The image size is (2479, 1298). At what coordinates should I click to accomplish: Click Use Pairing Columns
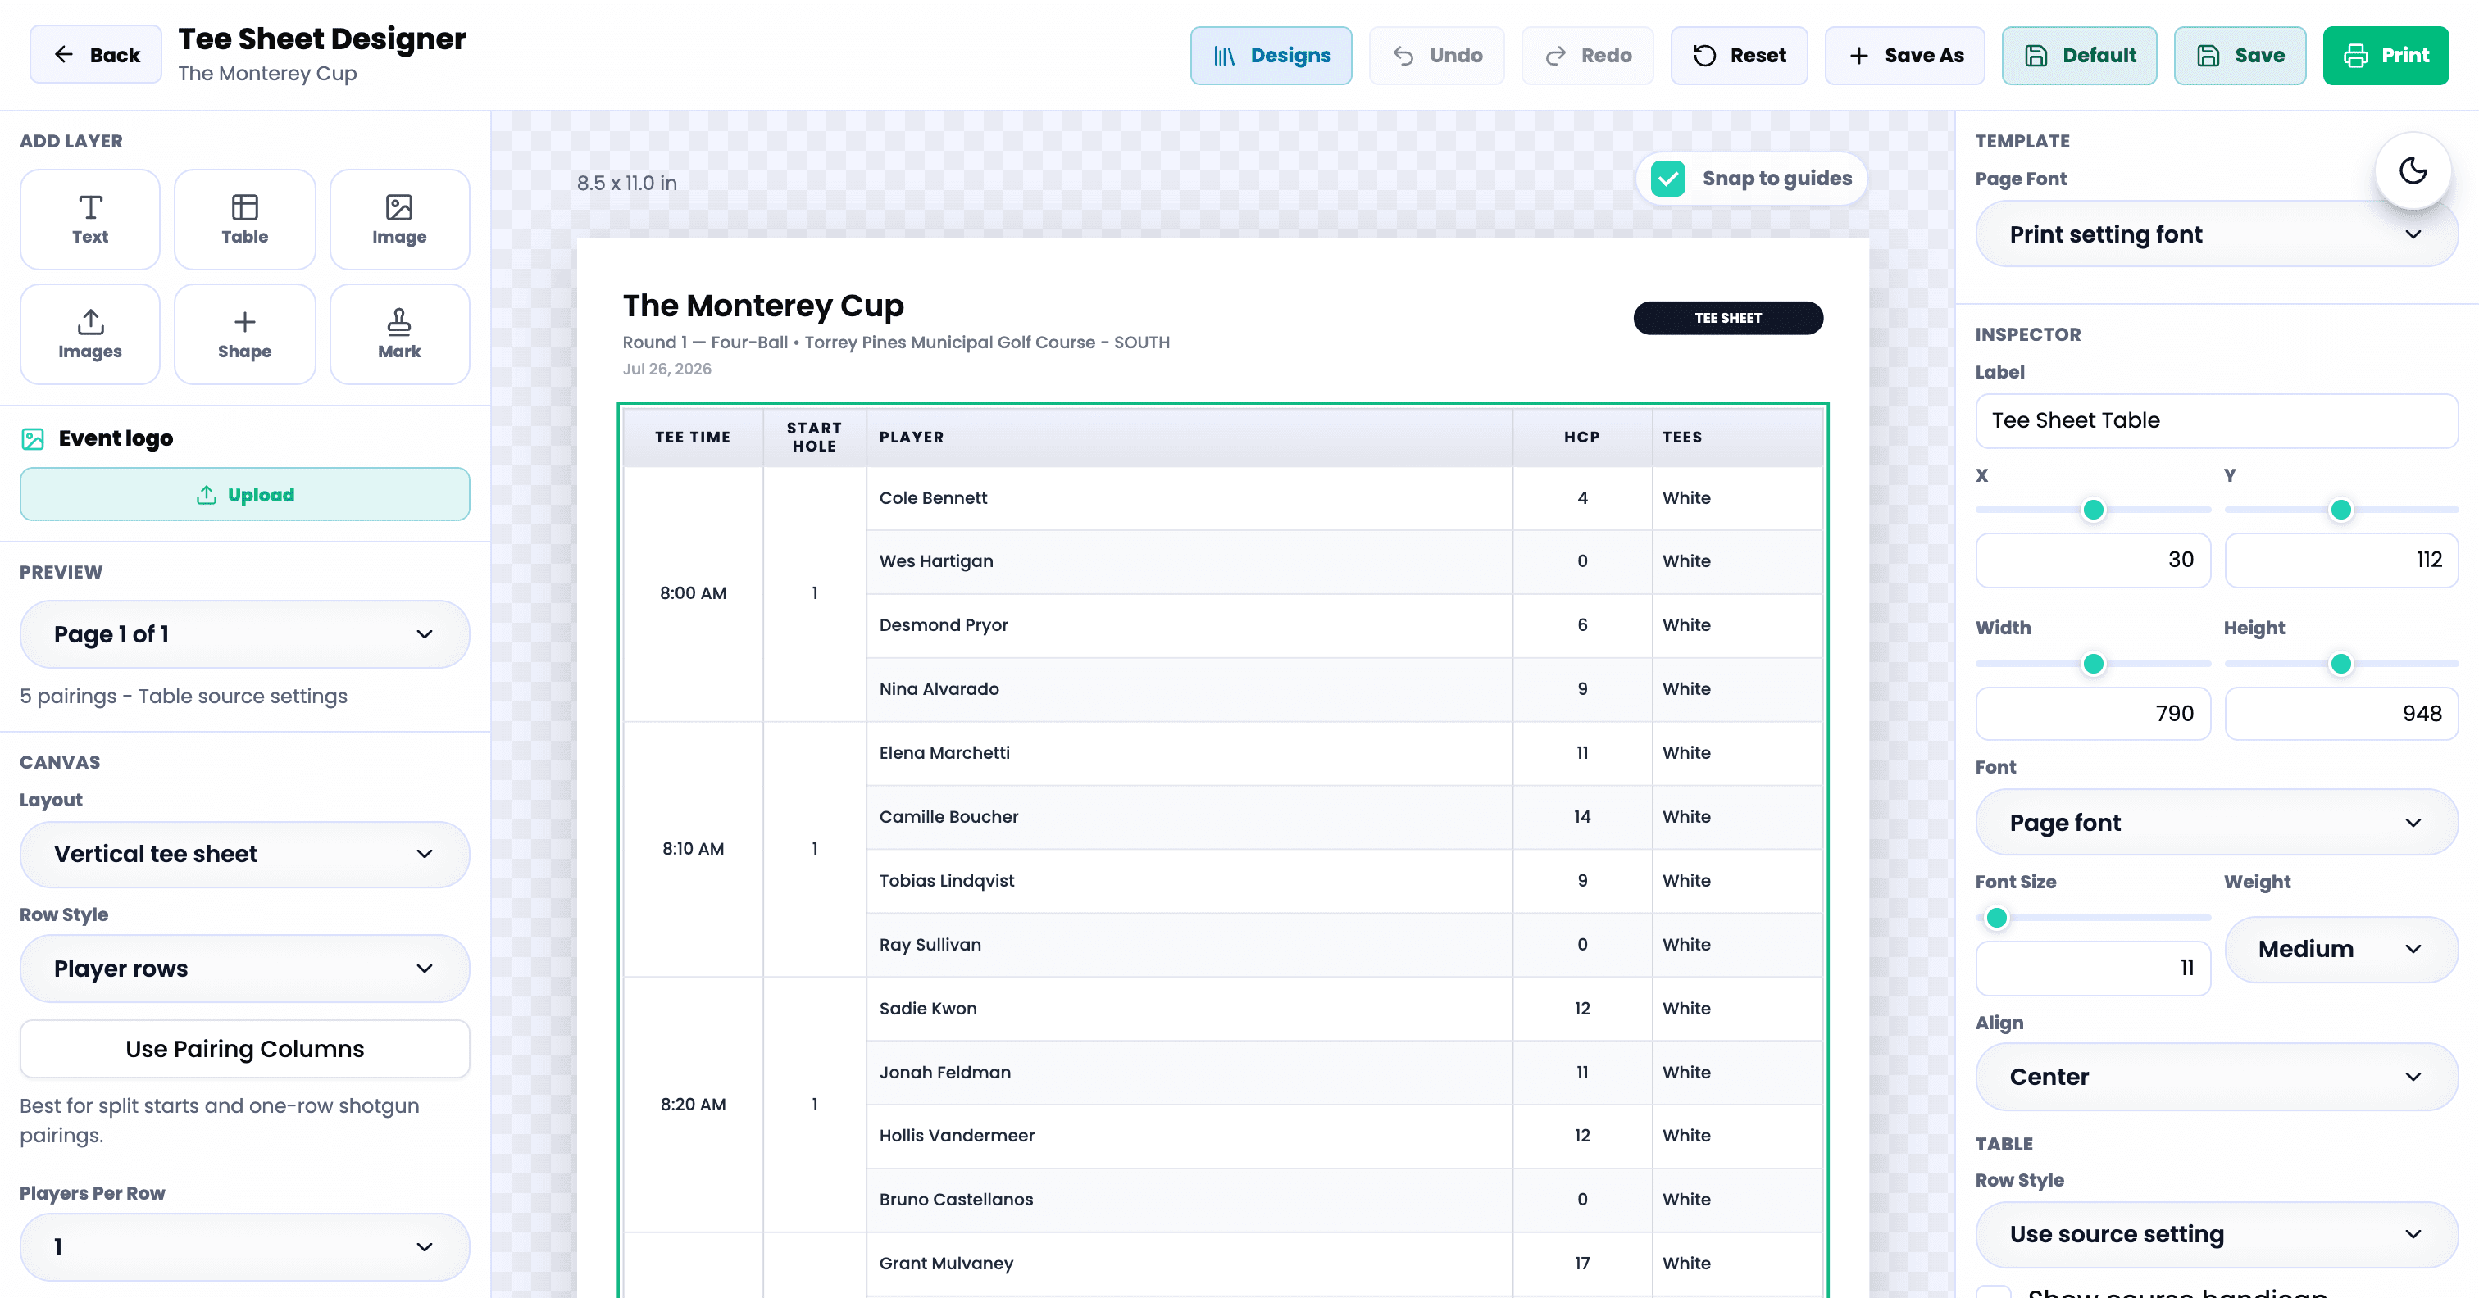pos(244,1049)
